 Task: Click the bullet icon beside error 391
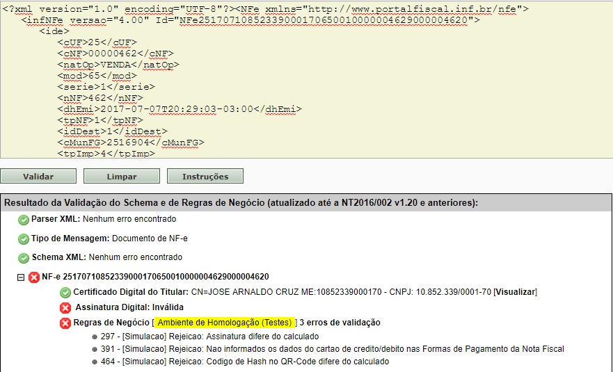coord(94,349)
